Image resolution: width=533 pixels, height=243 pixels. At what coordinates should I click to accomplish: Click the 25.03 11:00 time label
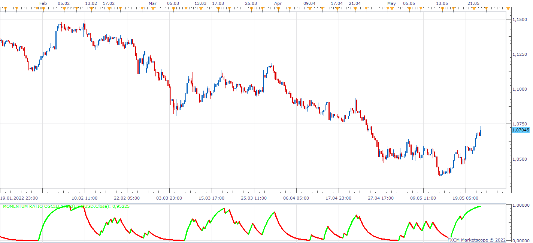[254, 198]
